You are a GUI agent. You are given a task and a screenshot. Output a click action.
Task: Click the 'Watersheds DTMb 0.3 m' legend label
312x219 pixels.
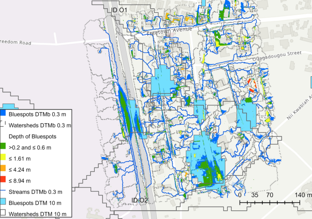coord(40,125)
